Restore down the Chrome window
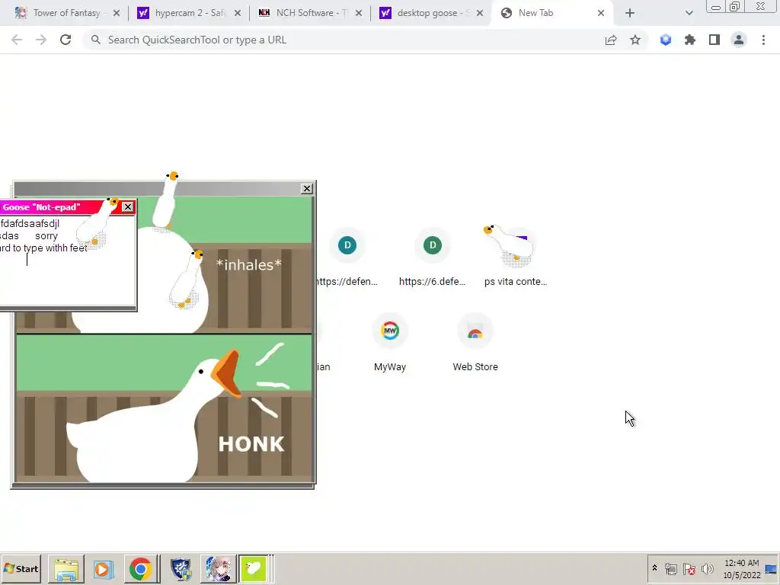This screenshot has height=585, width=780. (x=735, y=6)
